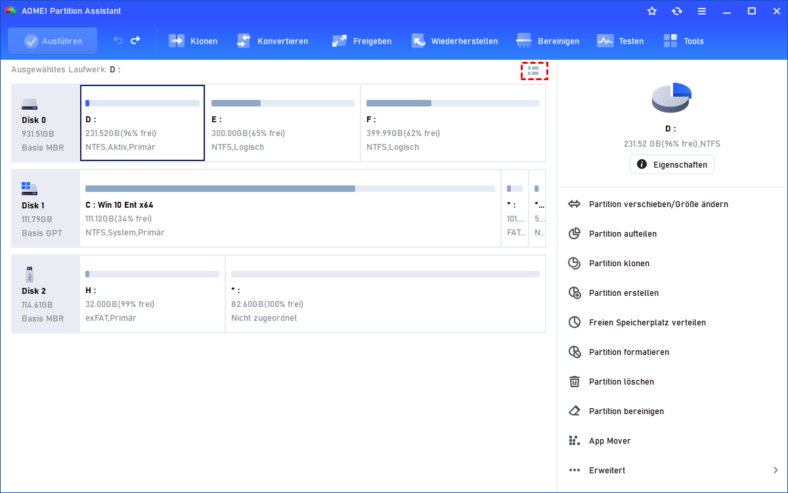Image resolution: width=788 pixels, height=493 pixels.
Task: Open the hamburger menu in title bar
Action: pyautogui.click(x=702, y=11)
